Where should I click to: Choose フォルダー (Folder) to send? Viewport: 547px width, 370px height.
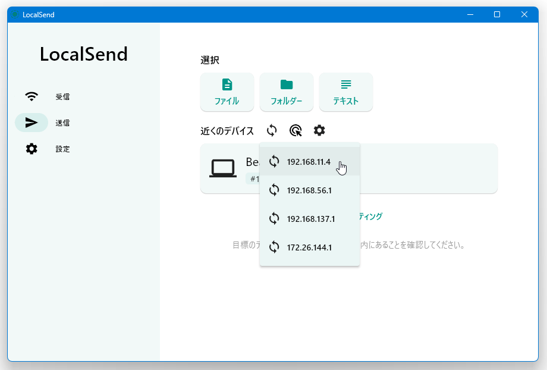[x=287, y=92]
